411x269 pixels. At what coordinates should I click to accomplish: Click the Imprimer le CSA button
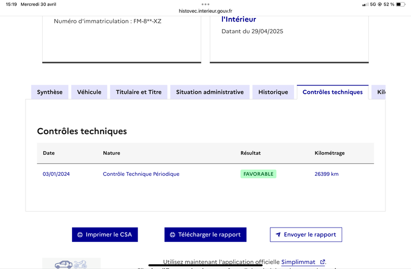pyautogui.click(x=105, y=235)
